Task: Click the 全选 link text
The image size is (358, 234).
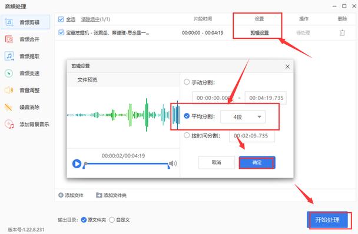Action: click(x=71, y=19)
